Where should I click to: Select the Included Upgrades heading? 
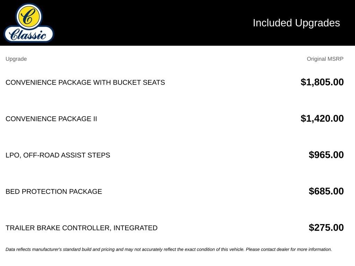296,23
